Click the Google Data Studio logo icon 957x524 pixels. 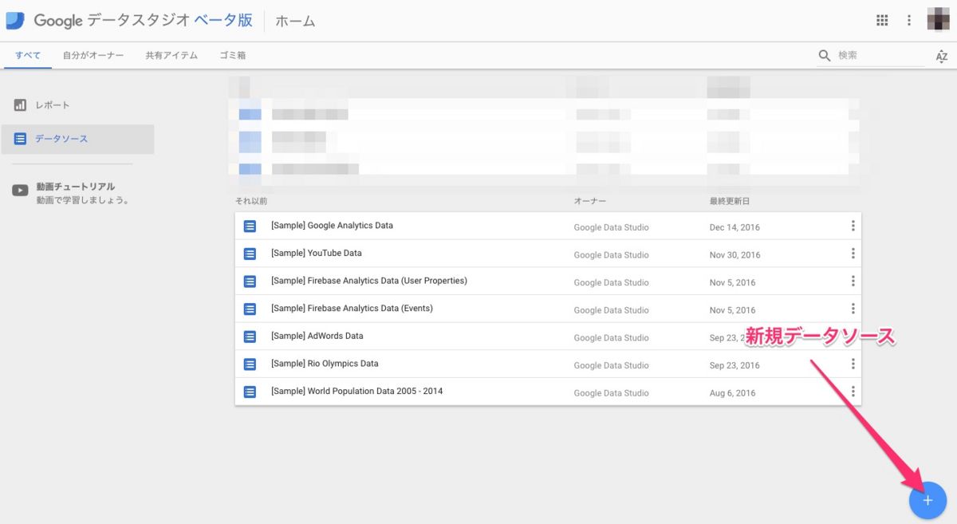pyautogui.click(x=15, y=21)
